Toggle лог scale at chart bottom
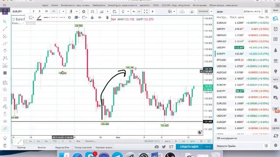 coord(183,141)
